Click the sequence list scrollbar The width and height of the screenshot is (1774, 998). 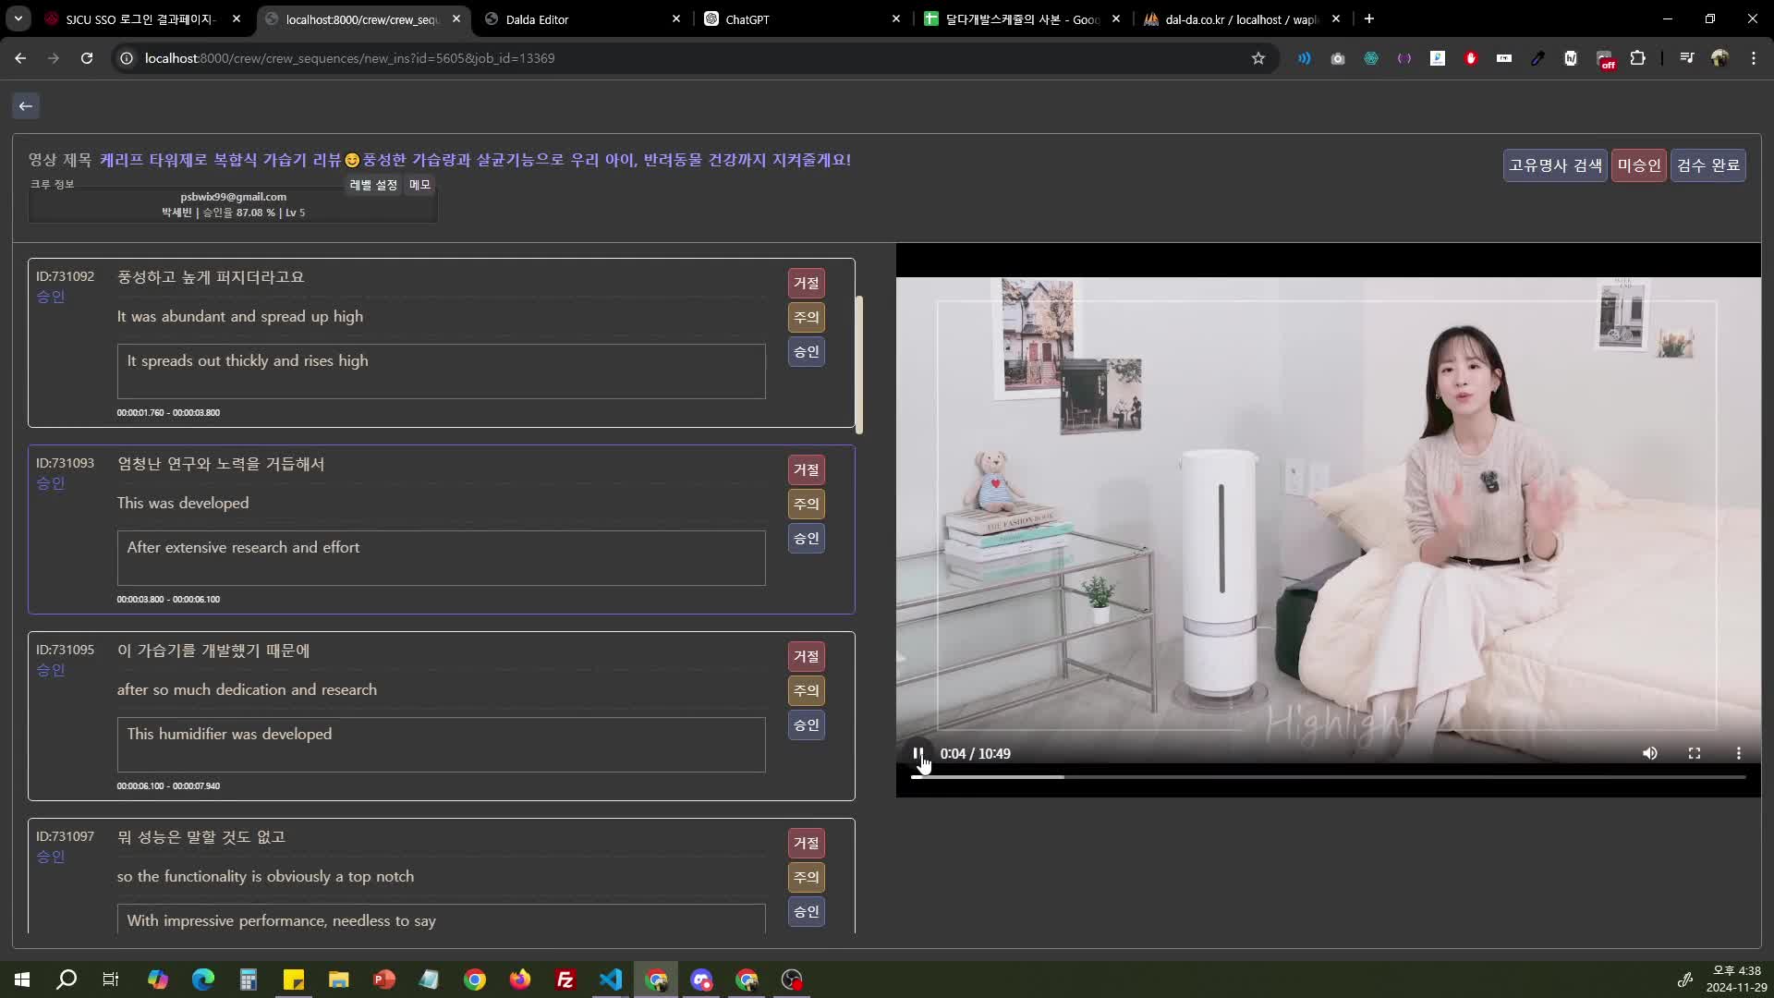click(859, 365)
